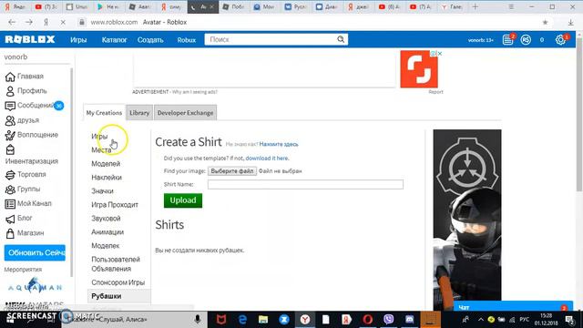Open Игры in the top navigation
Screen dimensions: 583x328
pos(78,40)
